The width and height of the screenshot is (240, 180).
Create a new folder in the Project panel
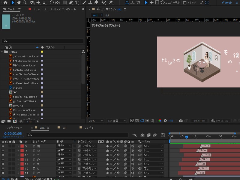[8, 121]
